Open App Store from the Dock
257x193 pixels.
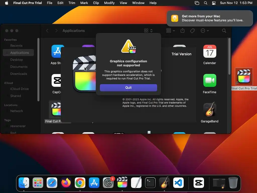click(94, 183)
